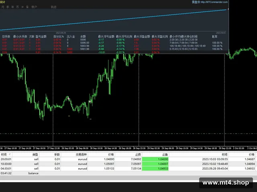Click the 最大浮盈金额 column header
Image resolution: width=257 pixels, height=192 pixels.
(x=142, y=36)
